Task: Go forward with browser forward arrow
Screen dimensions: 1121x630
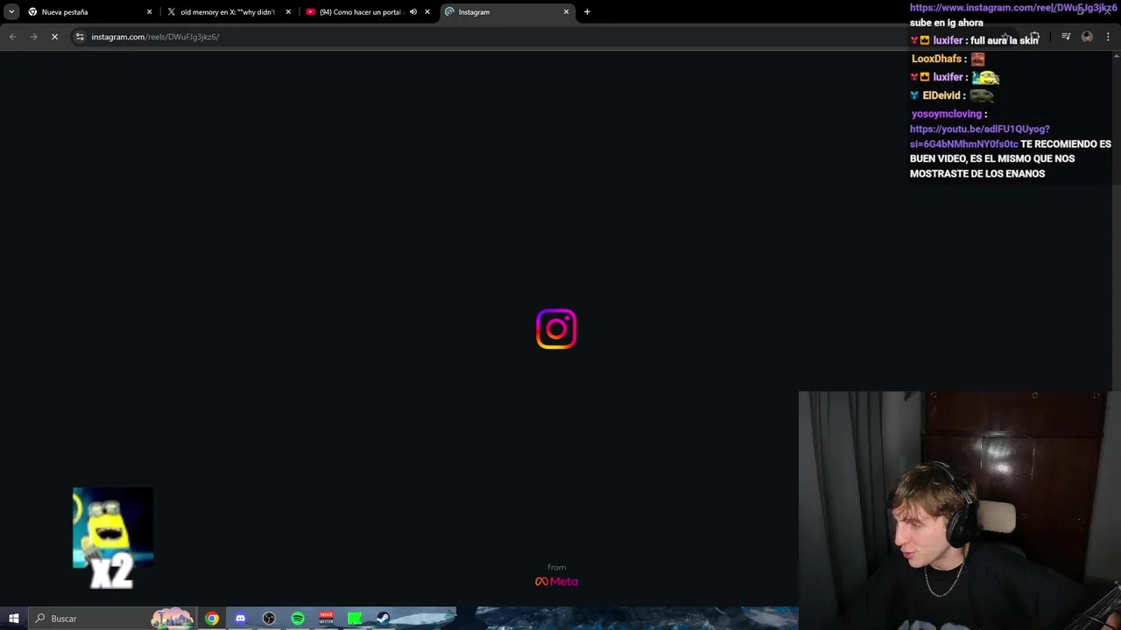Action: (33, 37)
